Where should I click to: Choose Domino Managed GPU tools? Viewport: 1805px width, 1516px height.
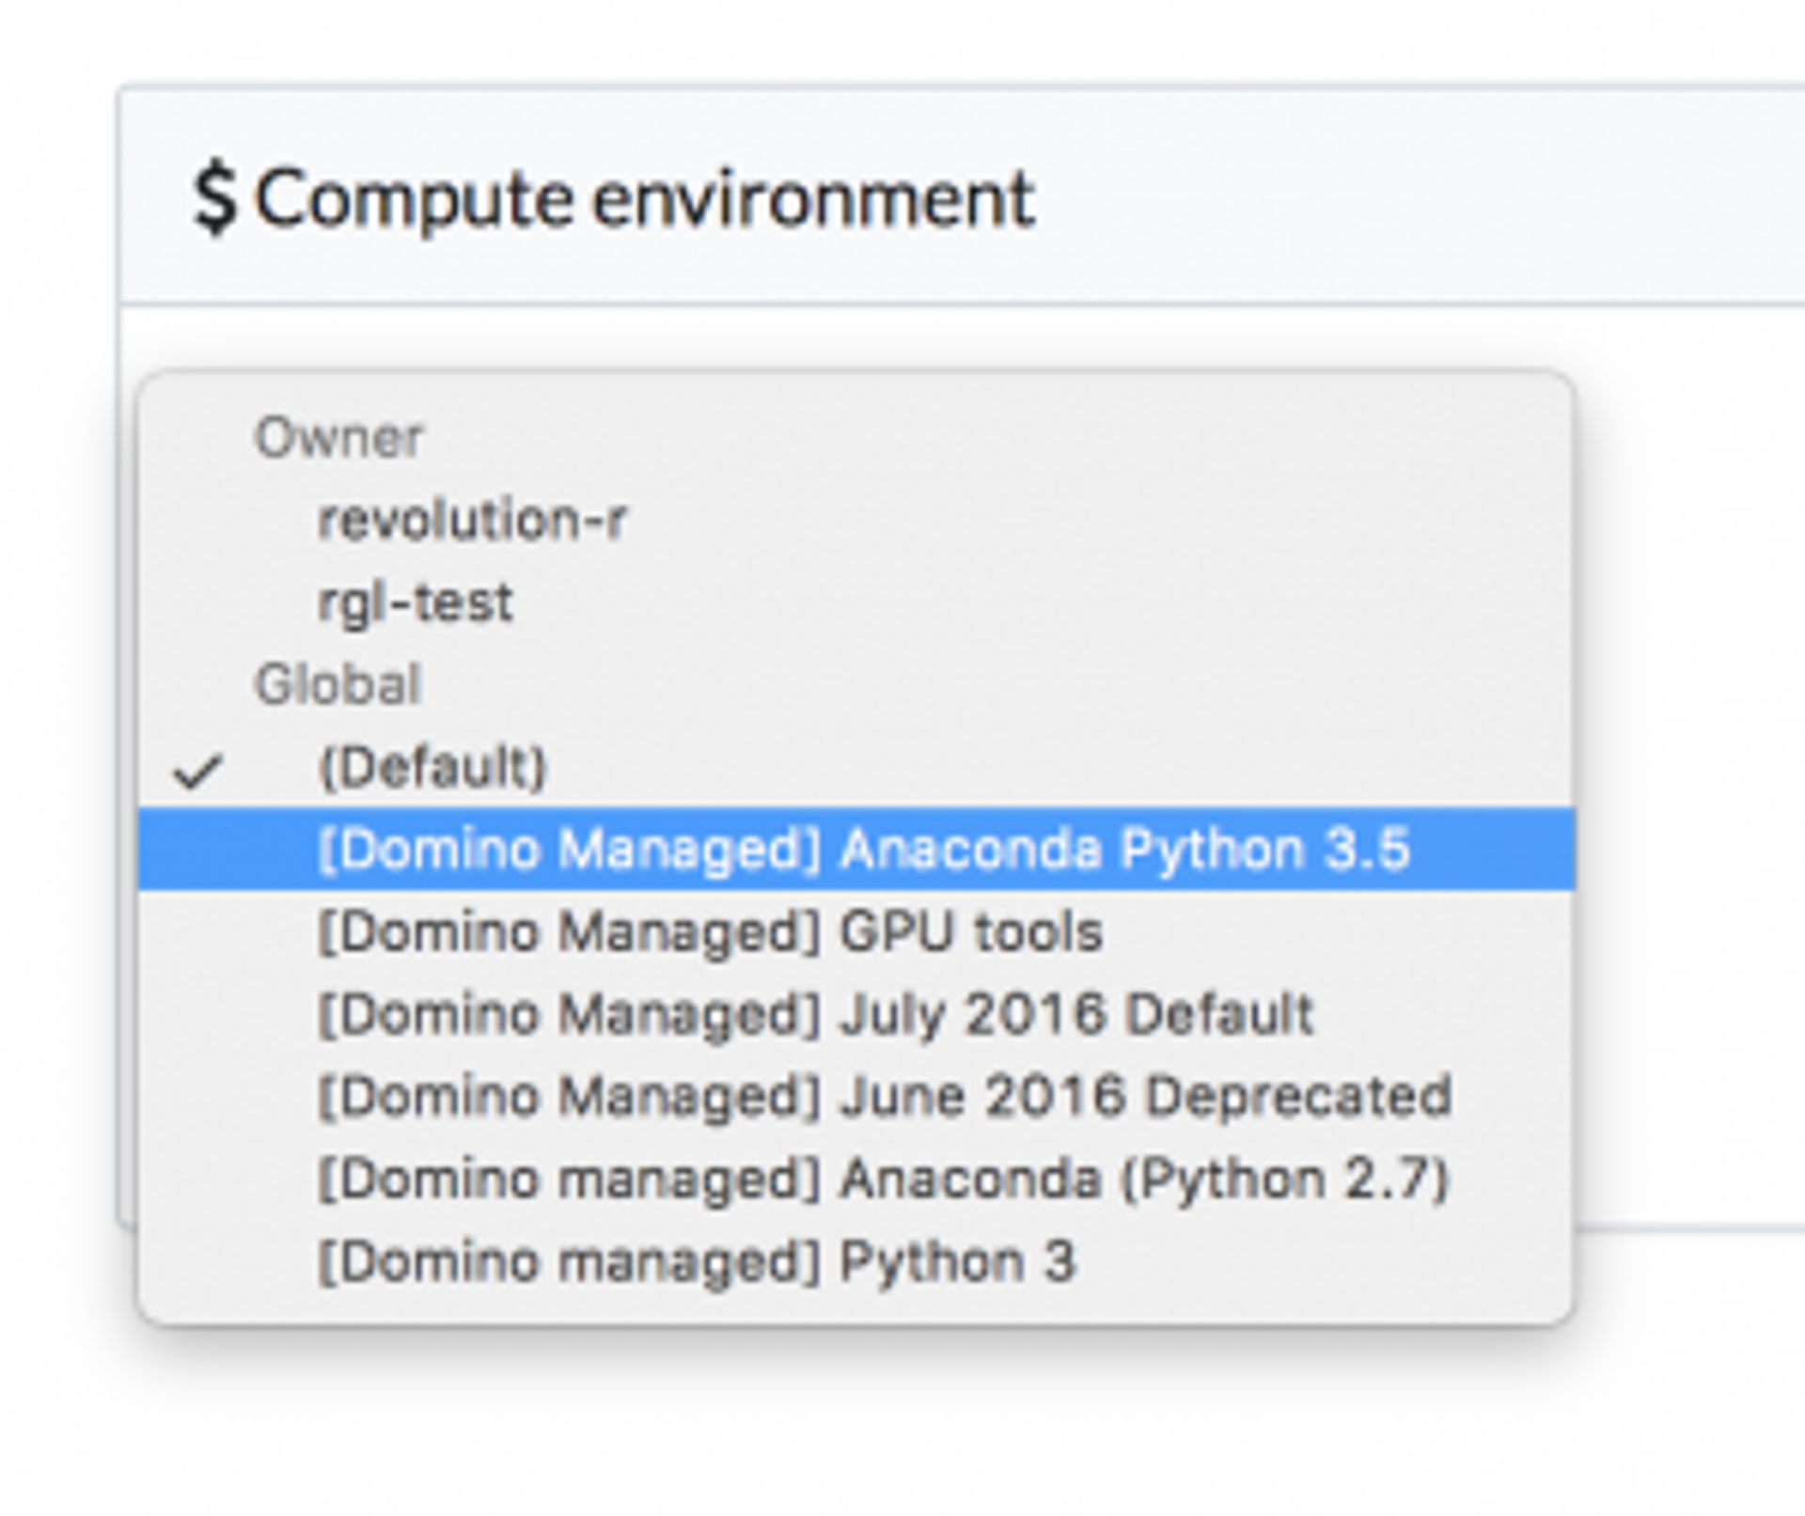[x=710, y=931]
